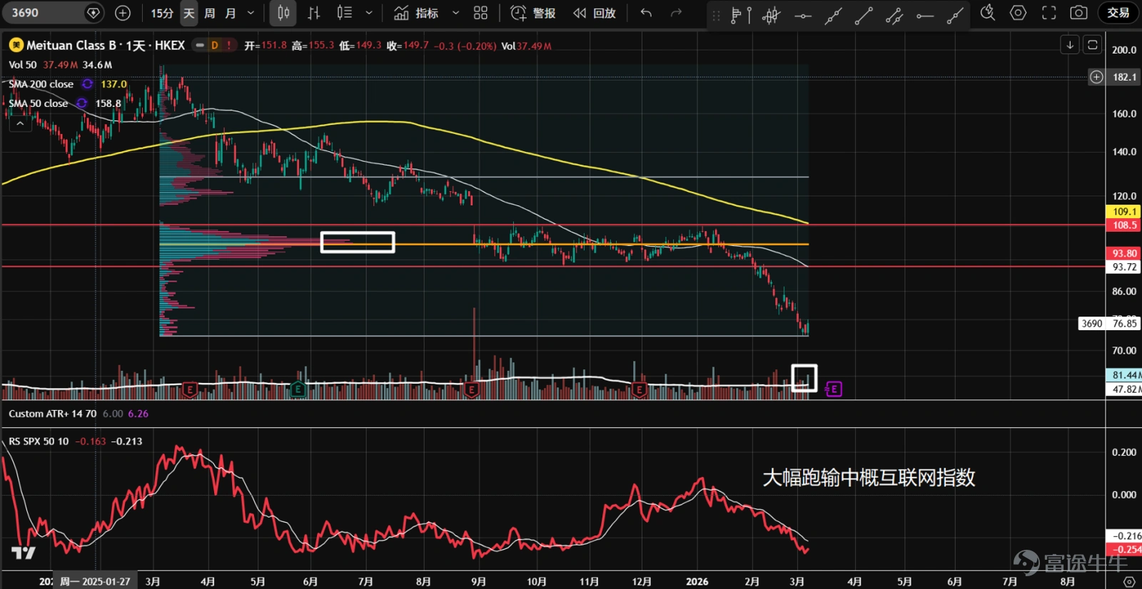Screen dimensions: 1142x589
Task: Select the bar chart type icon
Action: (313, 13)
